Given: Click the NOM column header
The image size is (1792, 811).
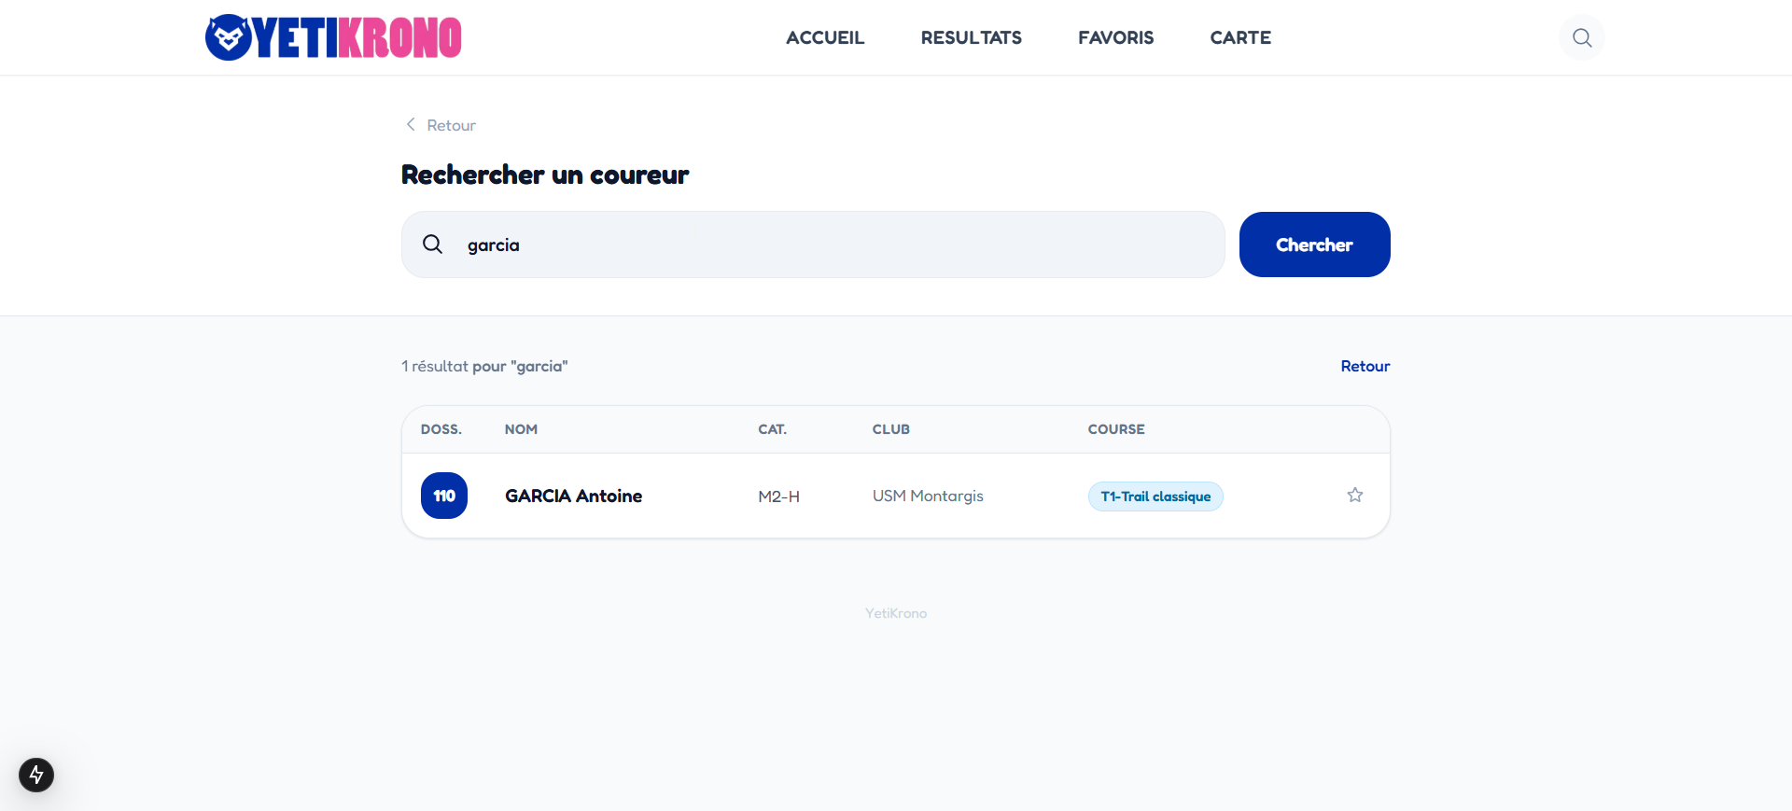Looking at the screenshot, I should (x=521, y=429).
